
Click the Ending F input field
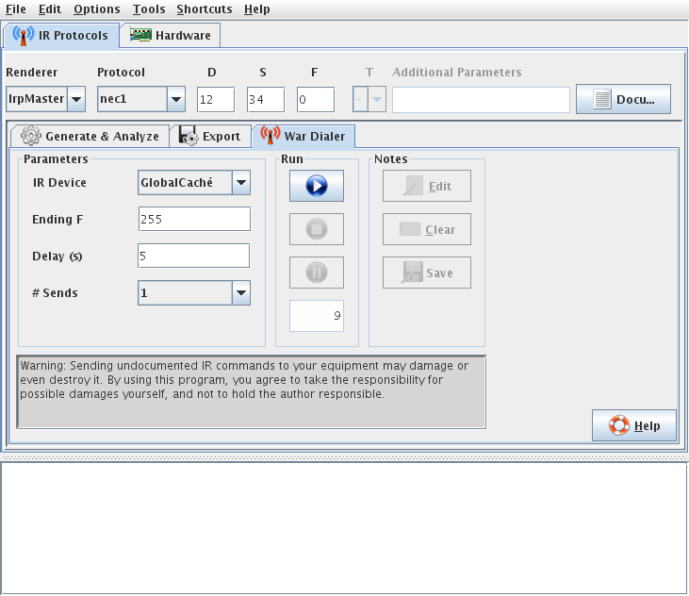click(x=194, y=219)
